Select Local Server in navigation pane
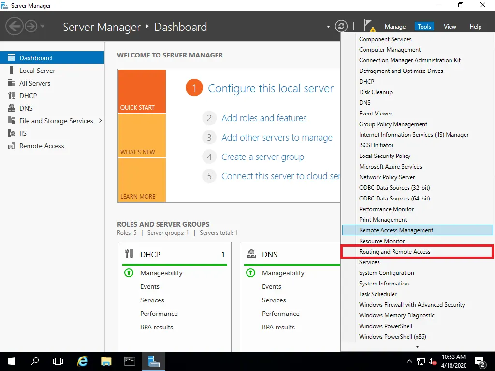495x371 pixels. [52, 71]
